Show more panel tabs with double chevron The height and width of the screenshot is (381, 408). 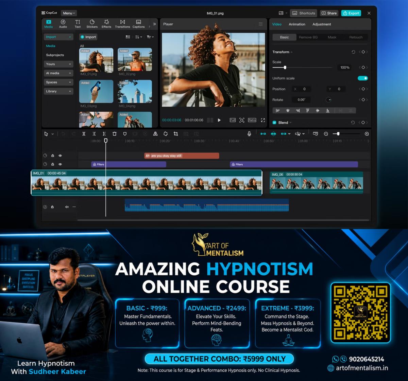(154, 24)
